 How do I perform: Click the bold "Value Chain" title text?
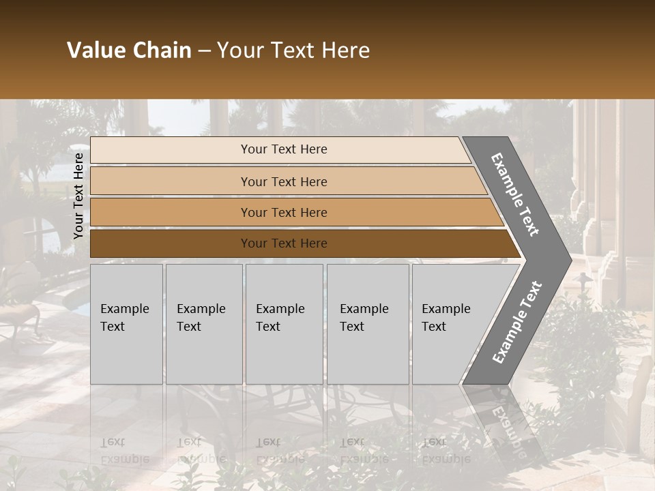(129, 50)
